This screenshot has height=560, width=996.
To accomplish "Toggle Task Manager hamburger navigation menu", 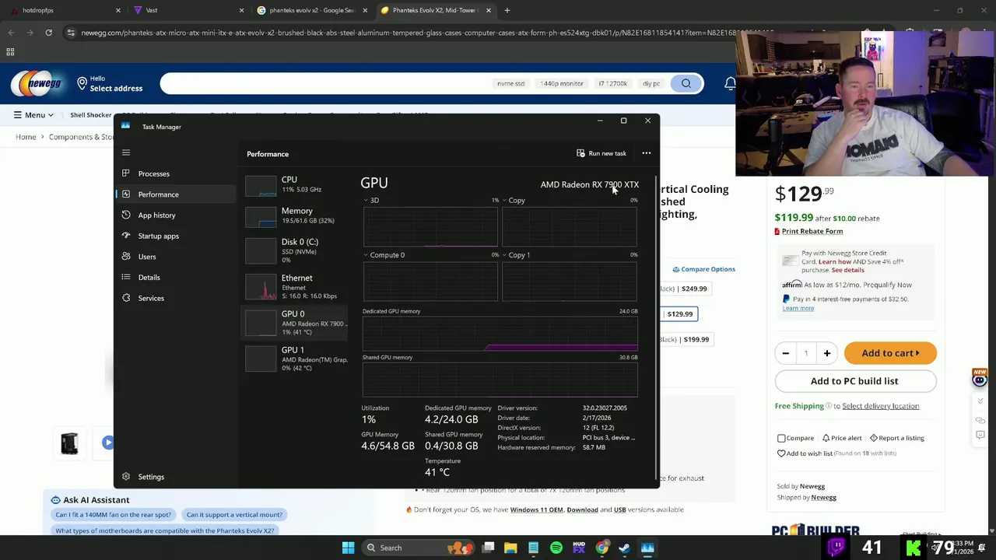I will (126, 152).
